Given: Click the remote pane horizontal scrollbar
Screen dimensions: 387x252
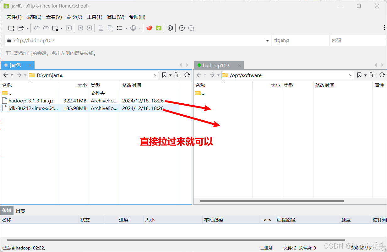Looking at the screenshot, I should [272, 201].
